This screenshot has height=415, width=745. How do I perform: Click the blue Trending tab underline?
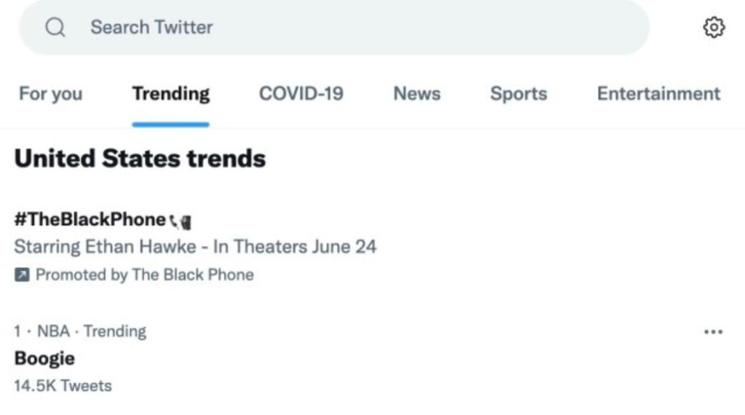tap(171, 125)
